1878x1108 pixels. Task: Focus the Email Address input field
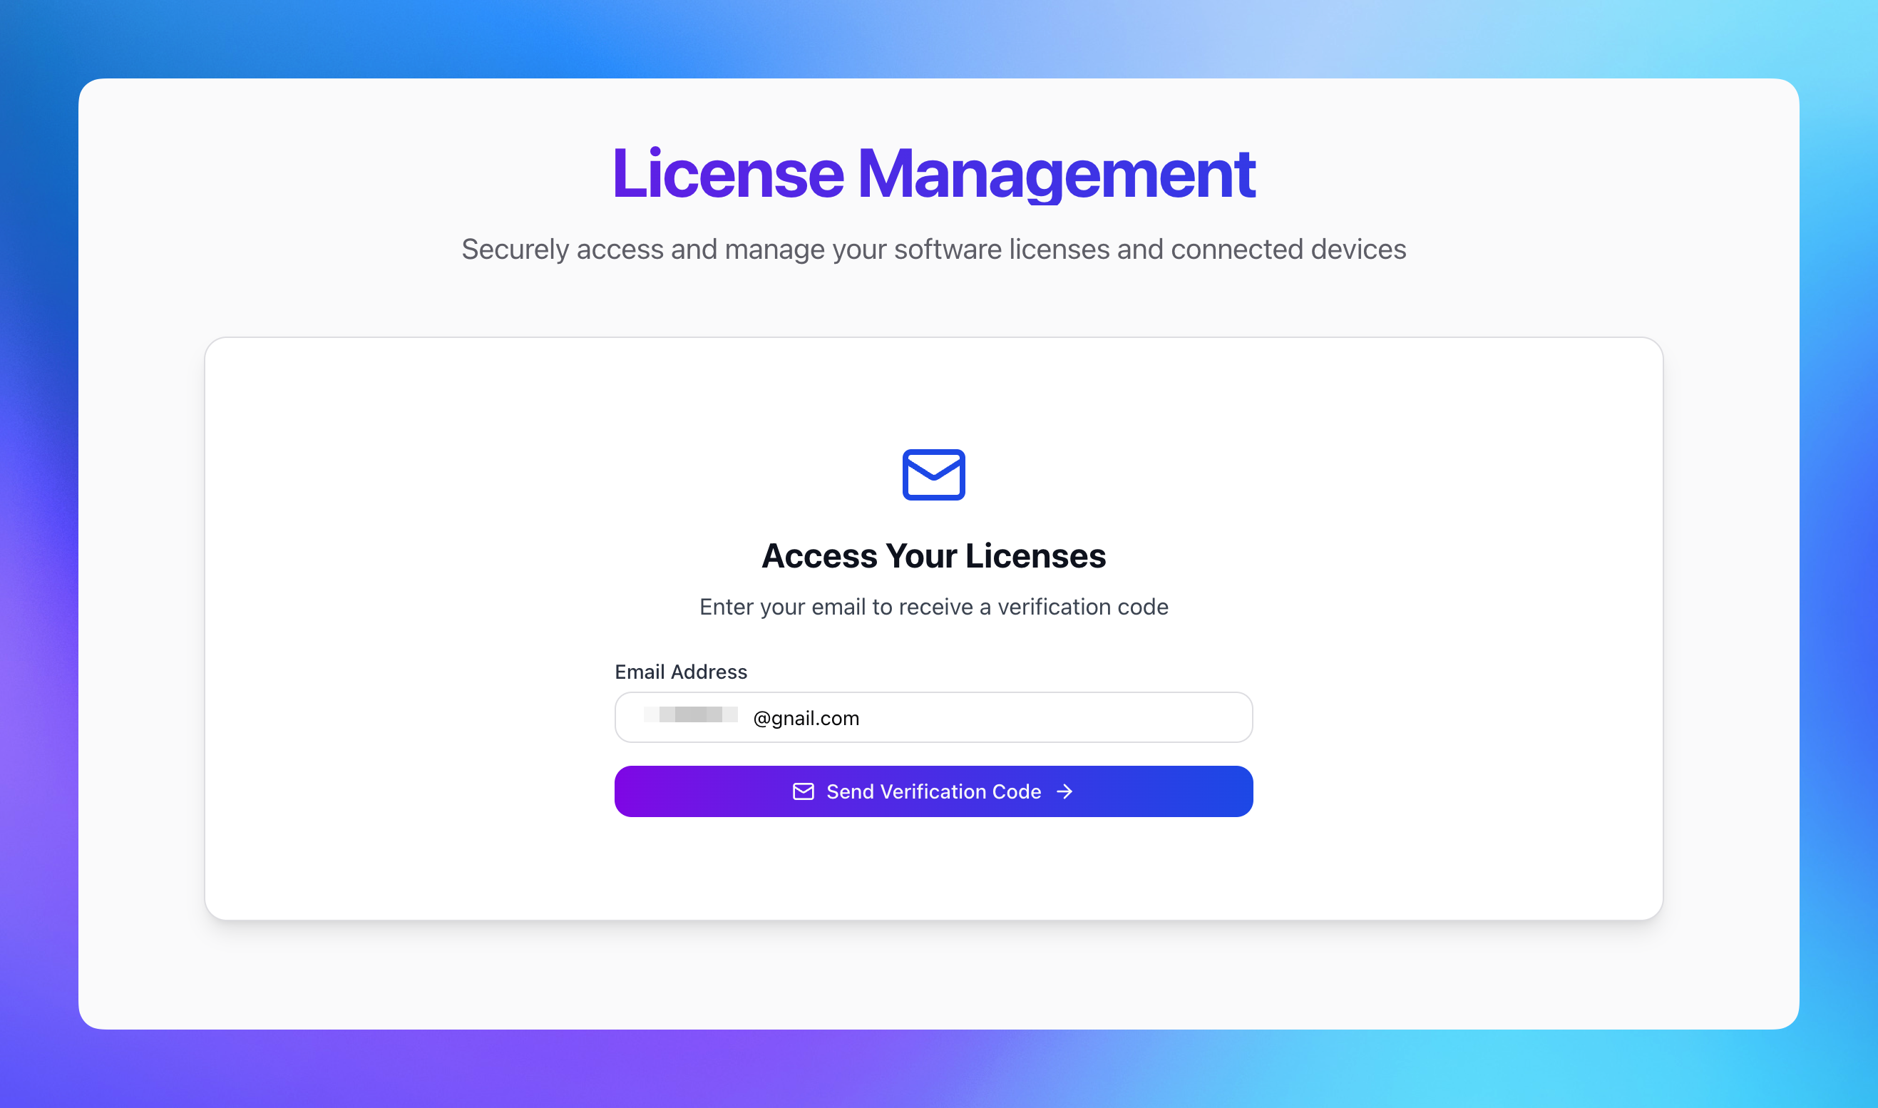[933, 717]
